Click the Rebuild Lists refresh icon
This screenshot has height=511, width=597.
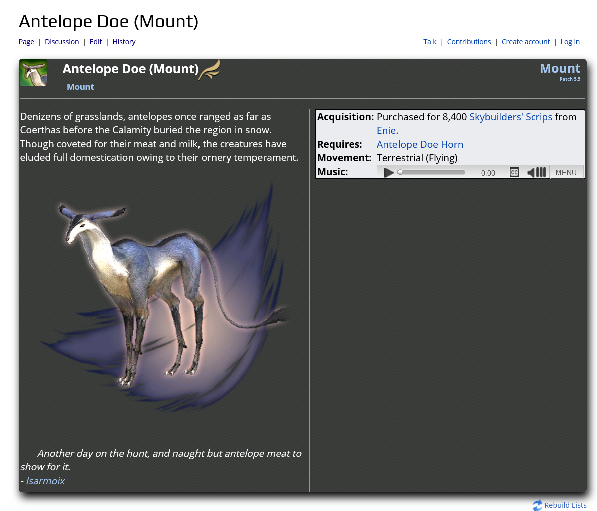coord(537,505)
